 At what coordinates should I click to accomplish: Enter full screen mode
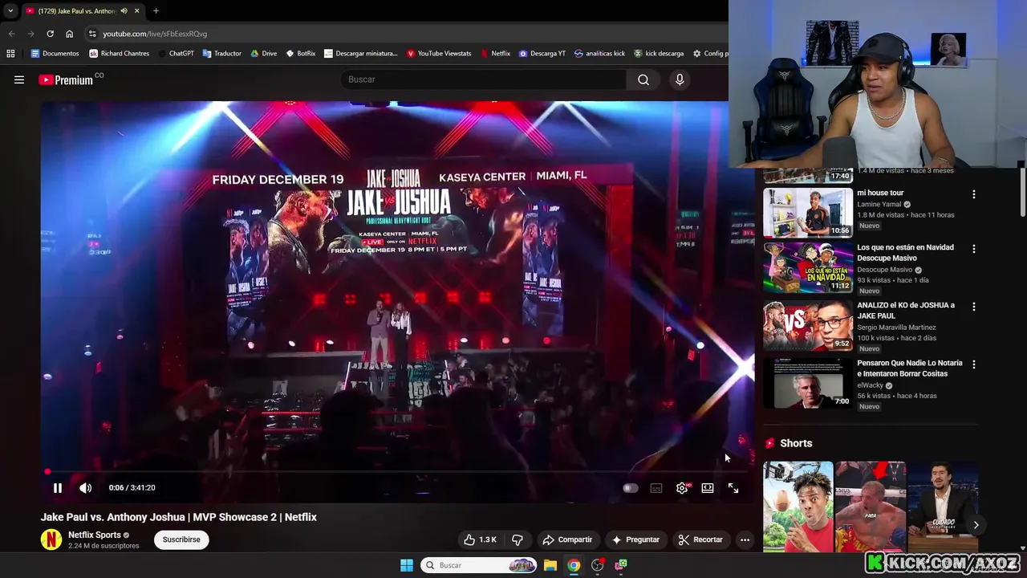(733, 487)
